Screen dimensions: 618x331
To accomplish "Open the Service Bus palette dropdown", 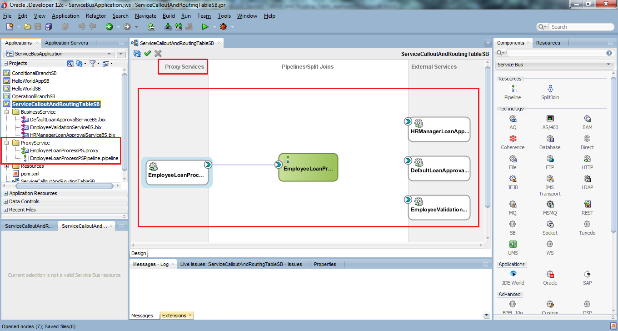I will pos(555,65).
